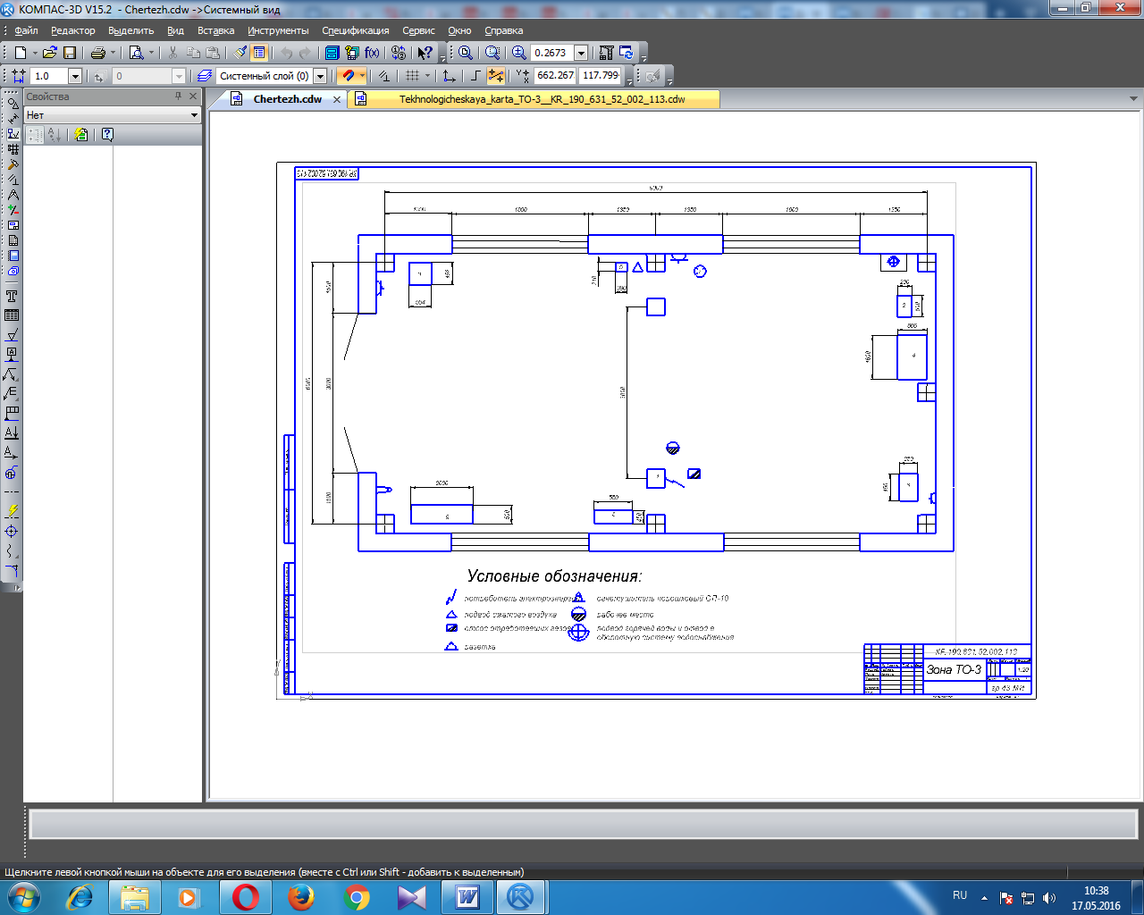Image resolution: width=1144 pixels, height=915 pixels.
Task: Open Word from the taskbar
Action: tap(467, 897)
